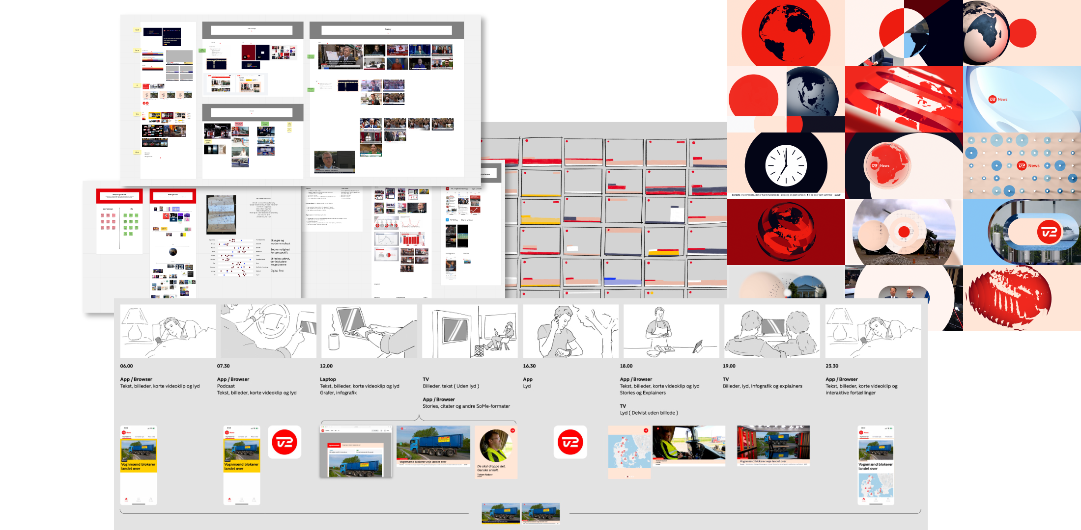Open the 19.00 couple watching TV sketch
The height and width of the screenshot is (530, 1081).
[x=772, y=331]
